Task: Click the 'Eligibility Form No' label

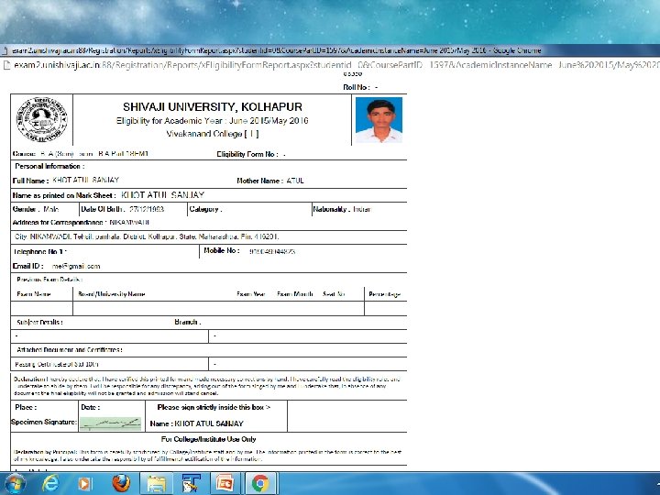Action: (247, 154)
